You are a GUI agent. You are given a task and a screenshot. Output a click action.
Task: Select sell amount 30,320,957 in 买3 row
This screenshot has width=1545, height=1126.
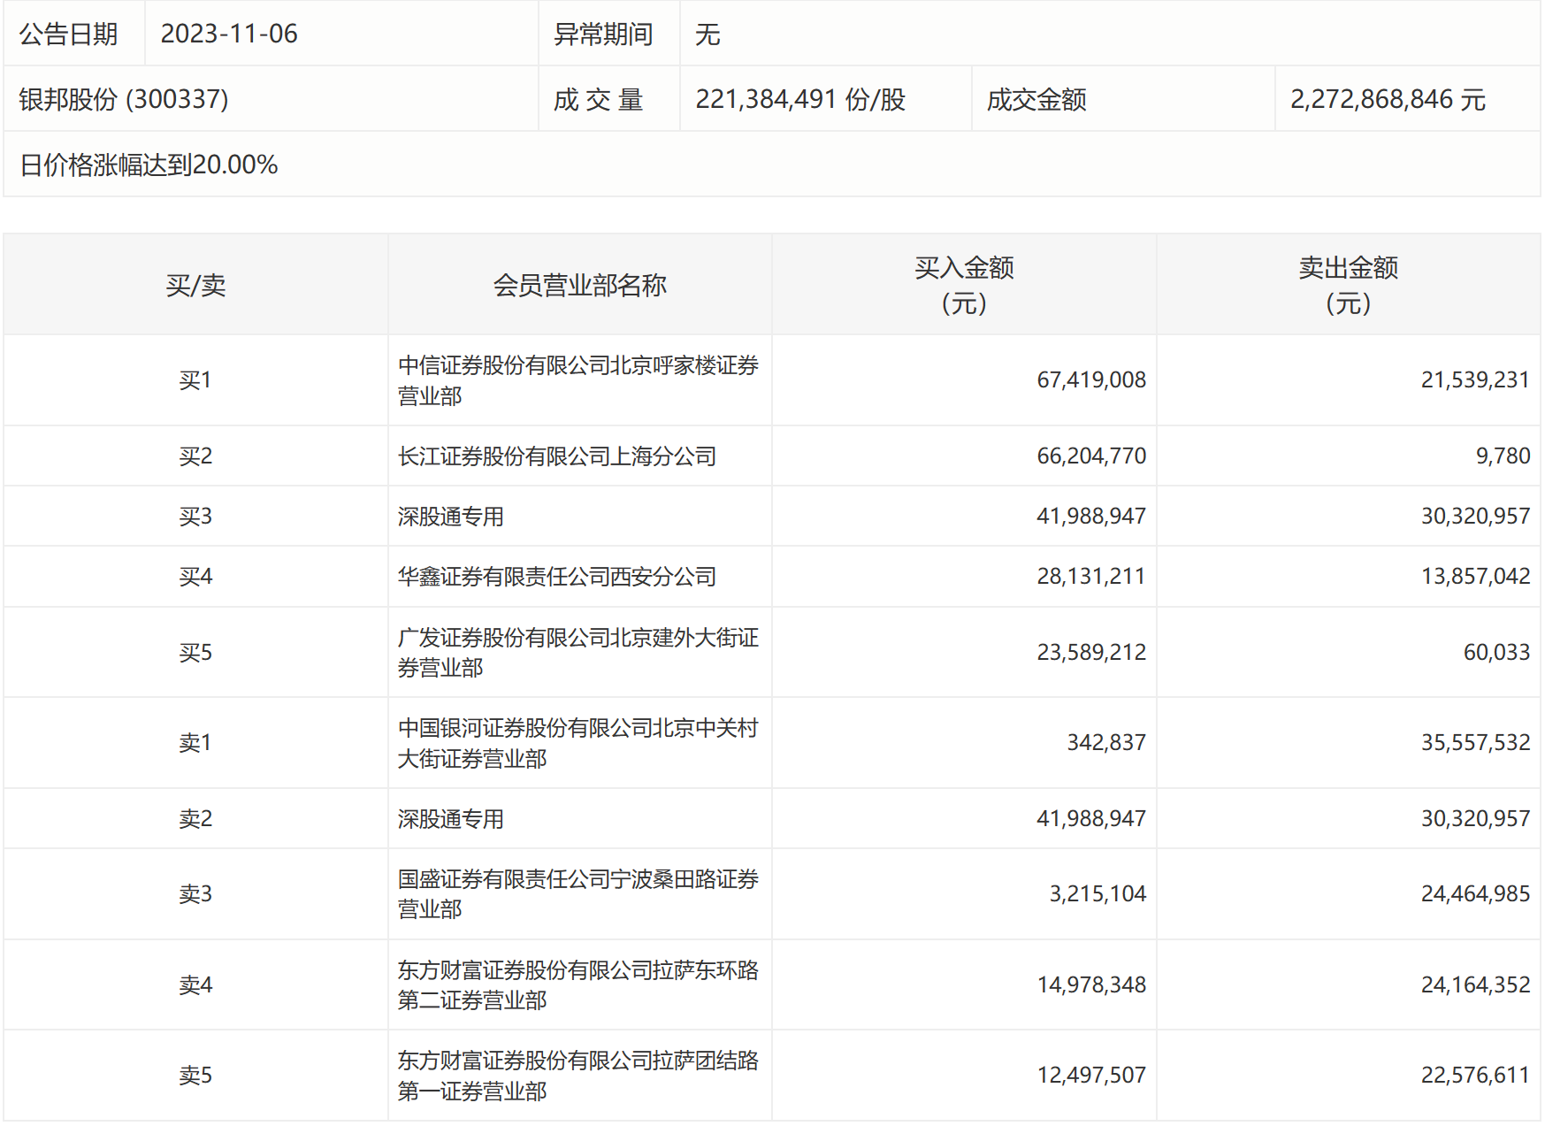pos(1475,516)
